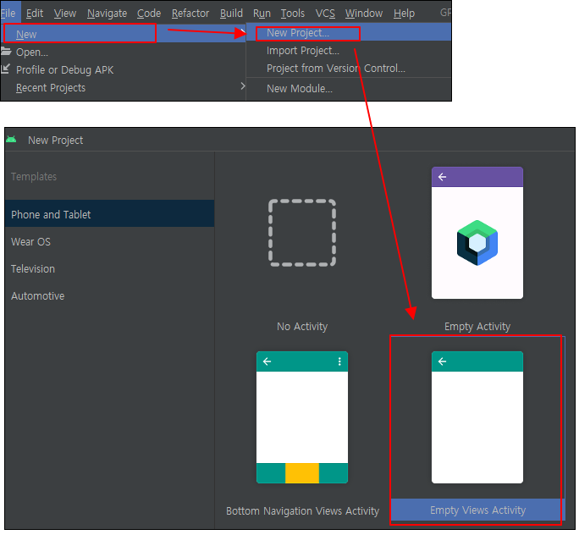Expand Recent Projects submenu
This screenshot has width=579, height=535.
click(123, 87)
